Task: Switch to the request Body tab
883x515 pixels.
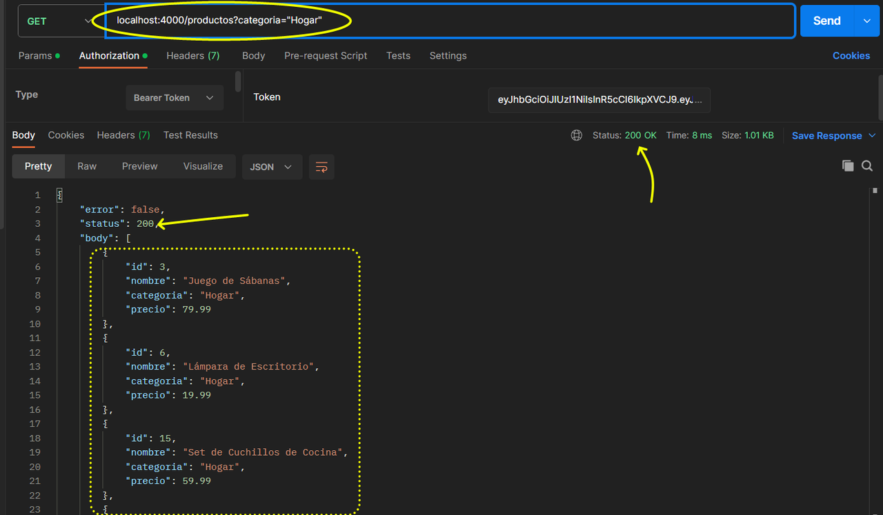Action: coord(253,56)
